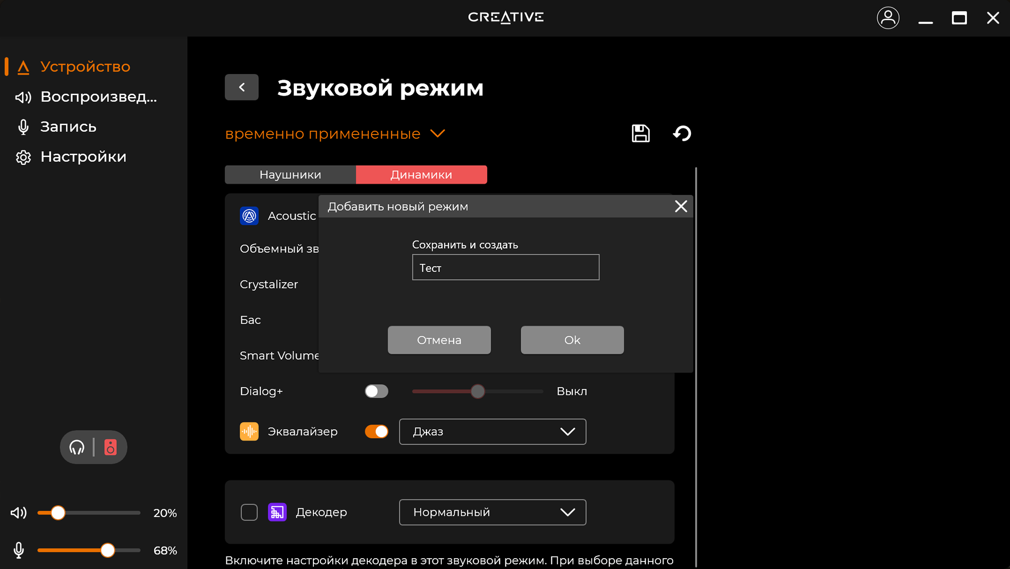1010x569 pixels.
Task: Disable the Эквалайзер toggle
Action: pos(376,432)
